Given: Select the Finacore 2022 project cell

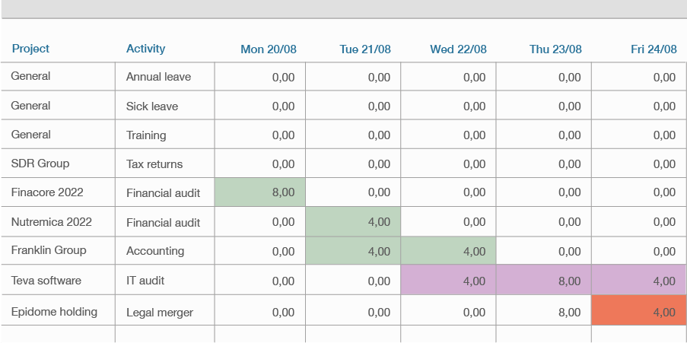Looking at the screenshot, I should coord(58,192).
